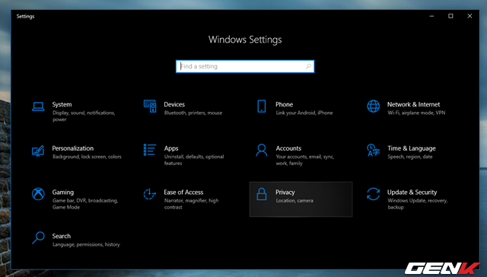Go to the Gaming heading
Screen dimensions: 487x277
point(63,193)
